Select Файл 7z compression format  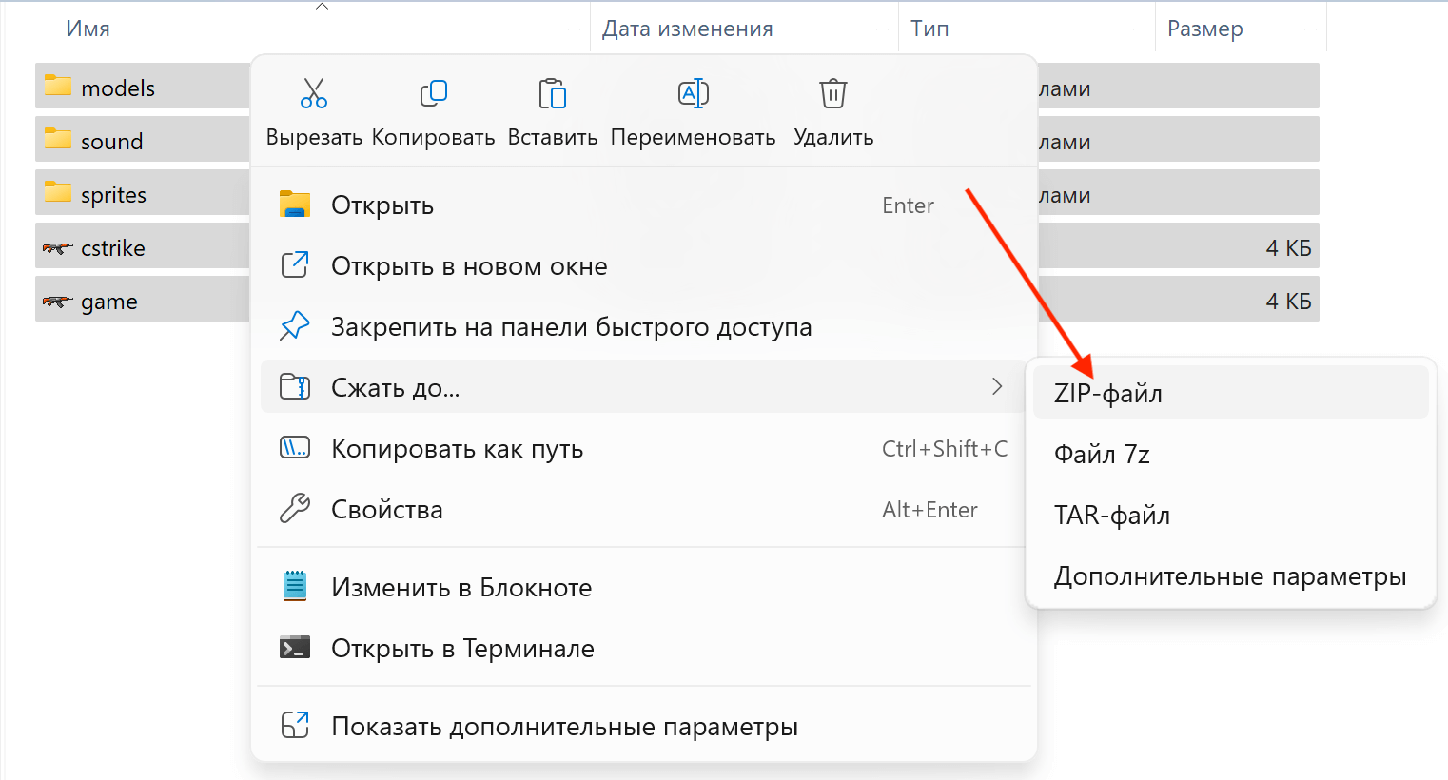click(1101, 454)
